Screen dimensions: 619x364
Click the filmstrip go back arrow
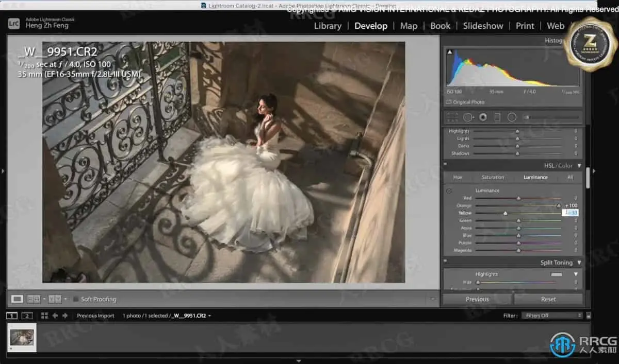click(55, 316)
